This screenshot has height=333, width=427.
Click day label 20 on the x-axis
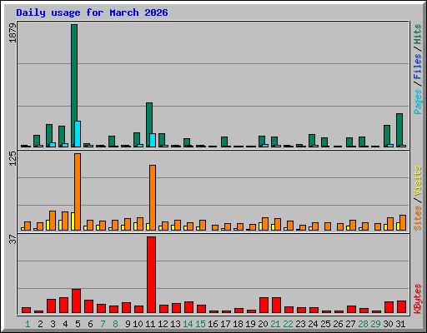263,324
